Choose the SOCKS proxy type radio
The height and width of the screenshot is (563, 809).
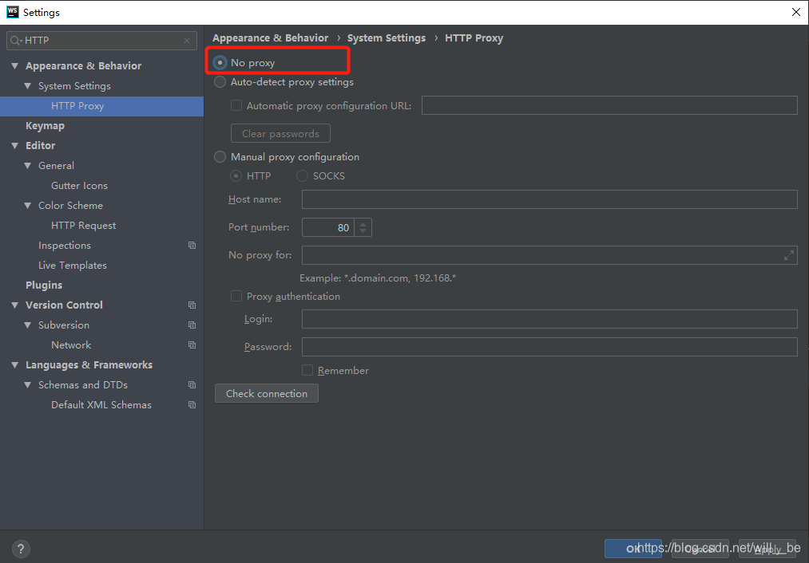[302, 176]
